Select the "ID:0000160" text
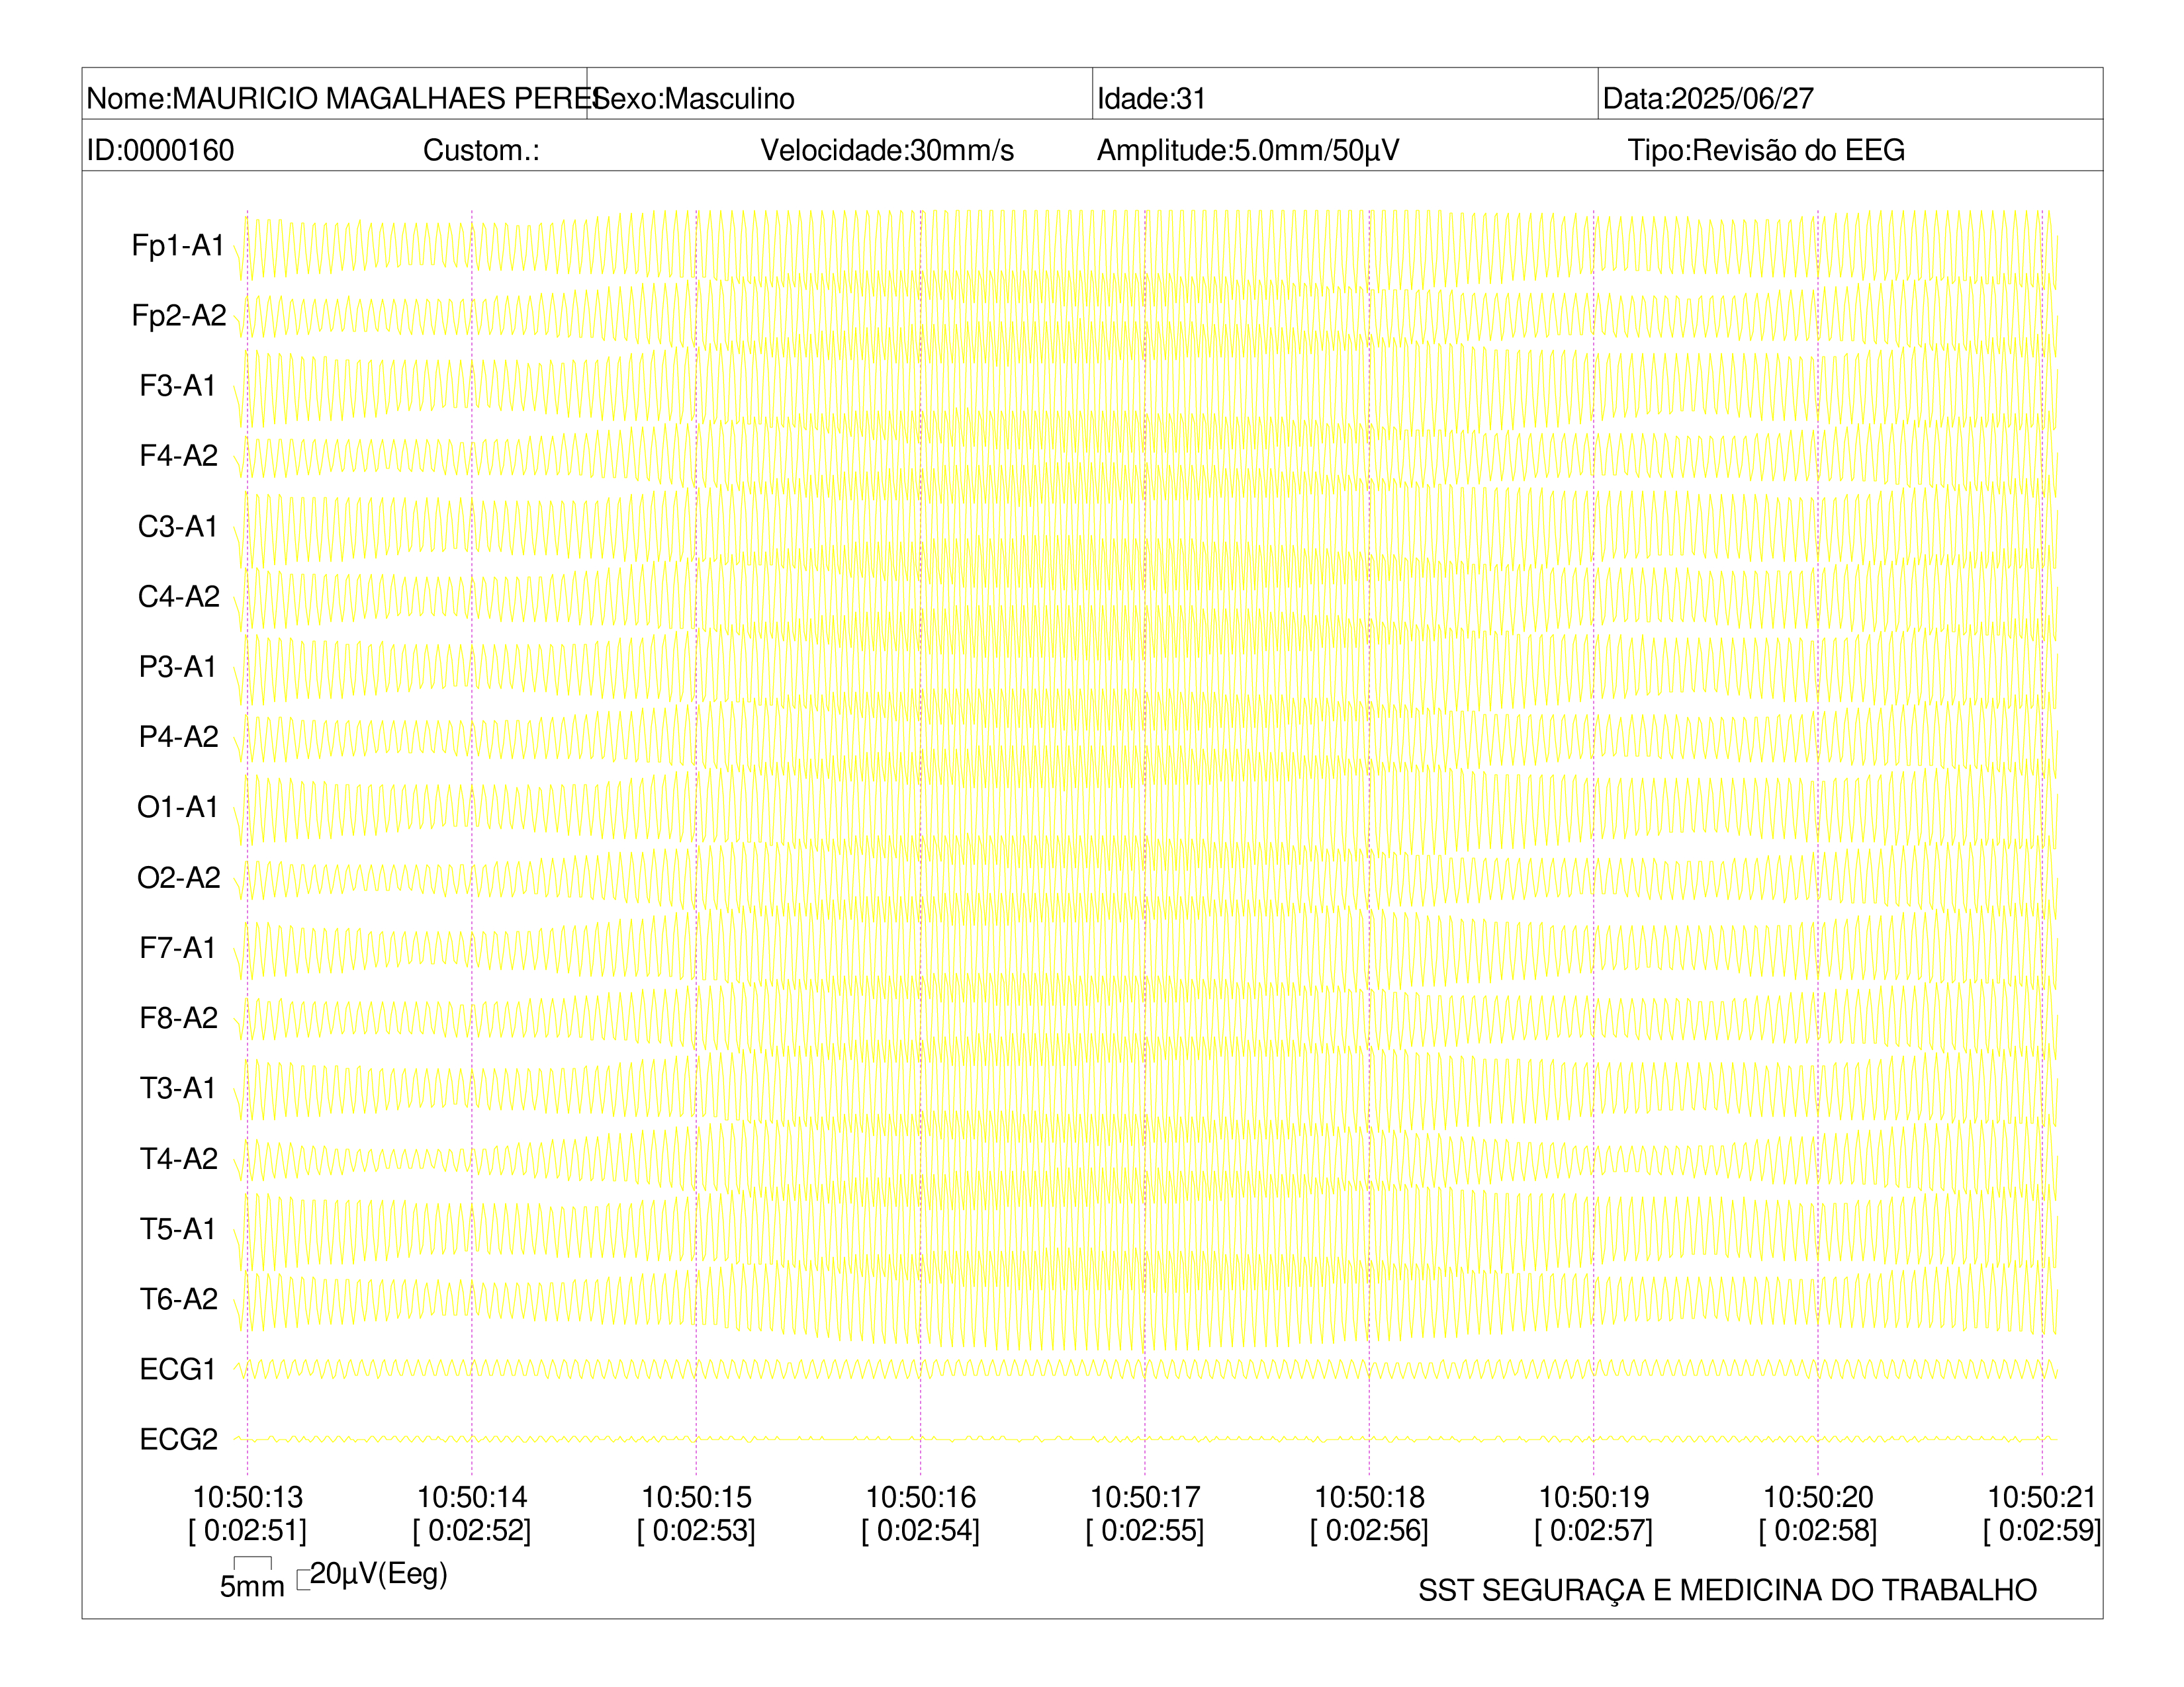 pyautogui.click(x=161, y=150)
